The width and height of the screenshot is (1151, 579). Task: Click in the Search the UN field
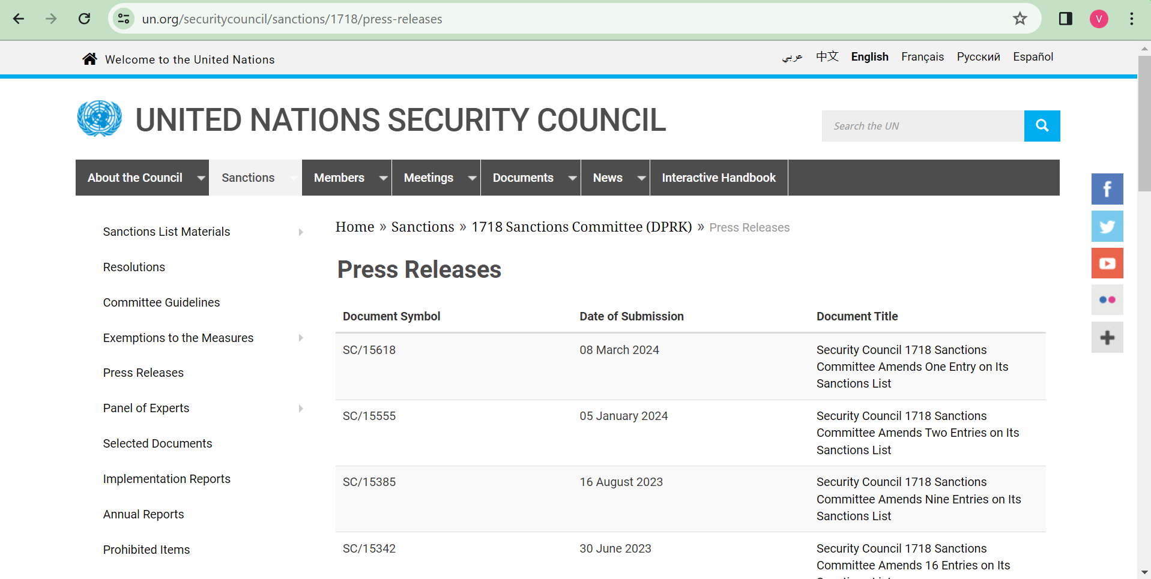click(x=923, y=126)
